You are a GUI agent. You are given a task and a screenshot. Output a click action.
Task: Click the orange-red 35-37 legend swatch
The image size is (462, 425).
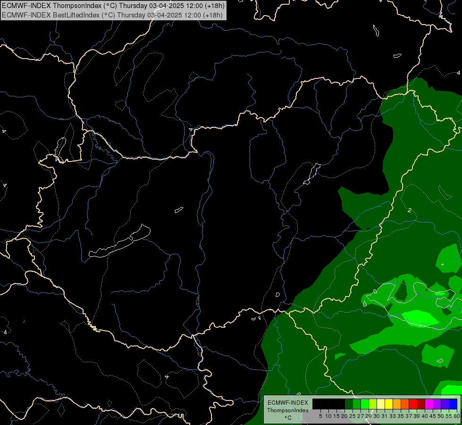(x=405, y=404)
